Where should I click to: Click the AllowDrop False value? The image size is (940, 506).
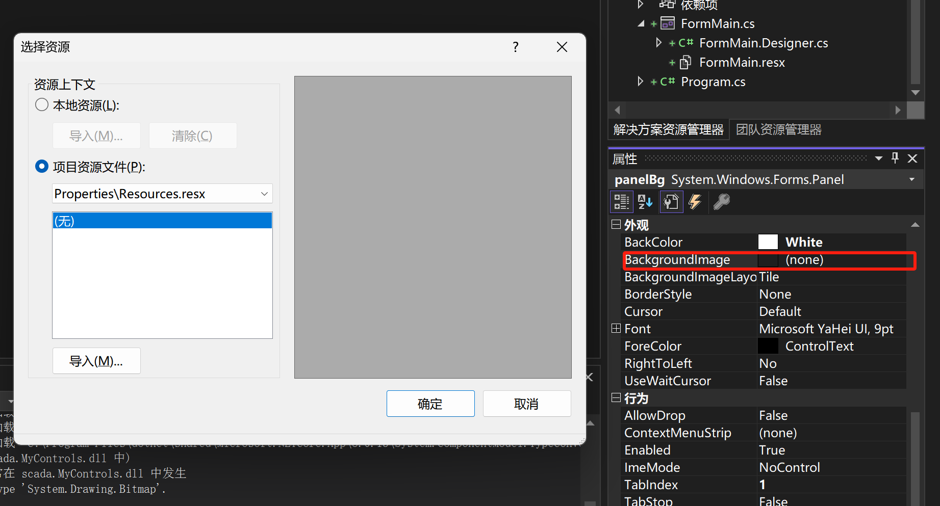773,415
